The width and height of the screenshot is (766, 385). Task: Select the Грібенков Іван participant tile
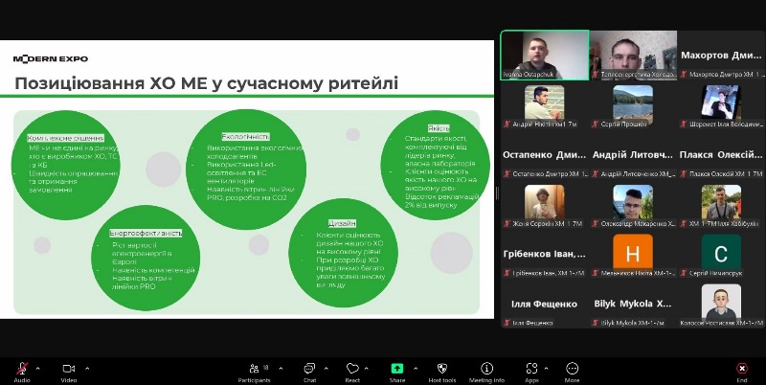tap(545, 254)
